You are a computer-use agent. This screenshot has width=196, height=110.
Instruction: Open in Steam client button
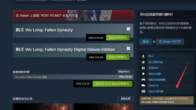(170, 42)
